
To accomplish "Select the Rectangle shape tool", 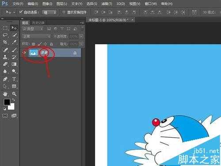I will pos(14,86).
